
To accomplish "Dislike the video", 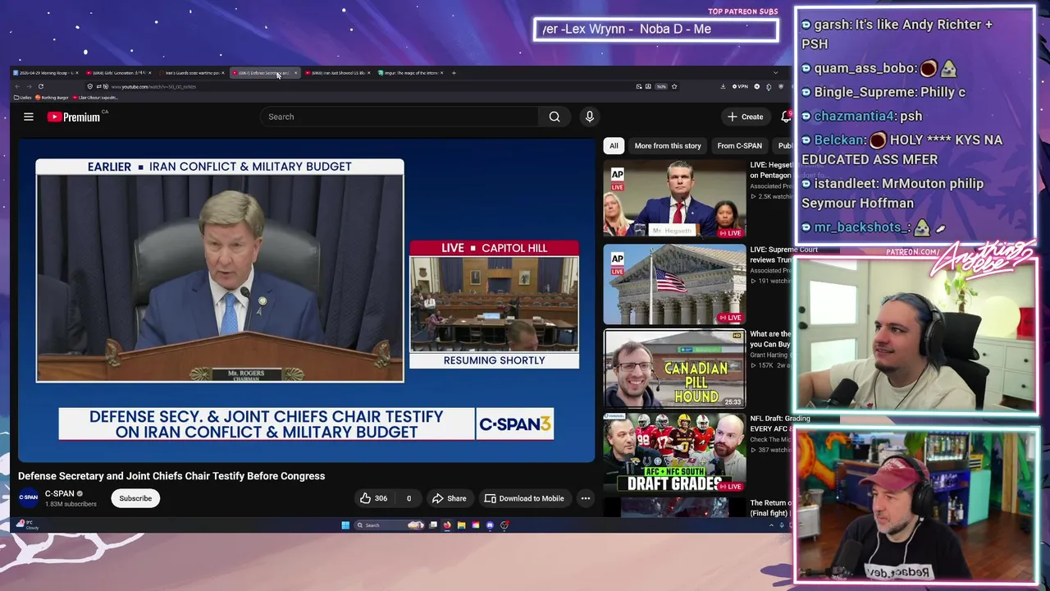I will click(x=409, y=498).
